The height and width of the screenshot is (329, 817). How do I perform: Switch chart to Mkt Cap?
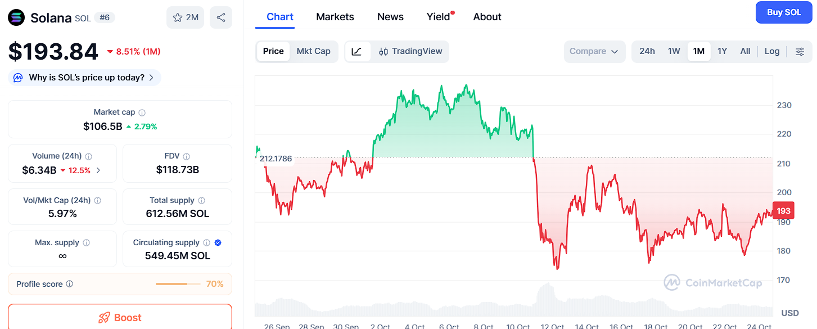click(313, 51)
